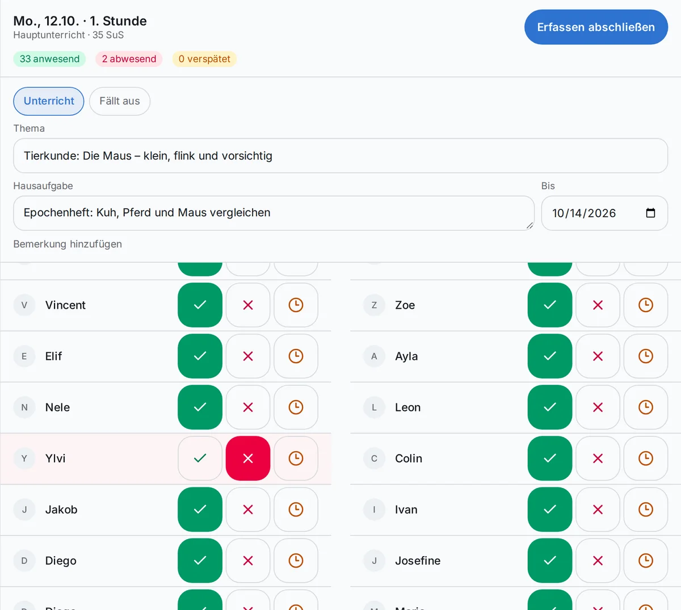The width and height of the screenshot is (681, 610).
Task: Set Leon as late
Action: (x=646, y=407)
